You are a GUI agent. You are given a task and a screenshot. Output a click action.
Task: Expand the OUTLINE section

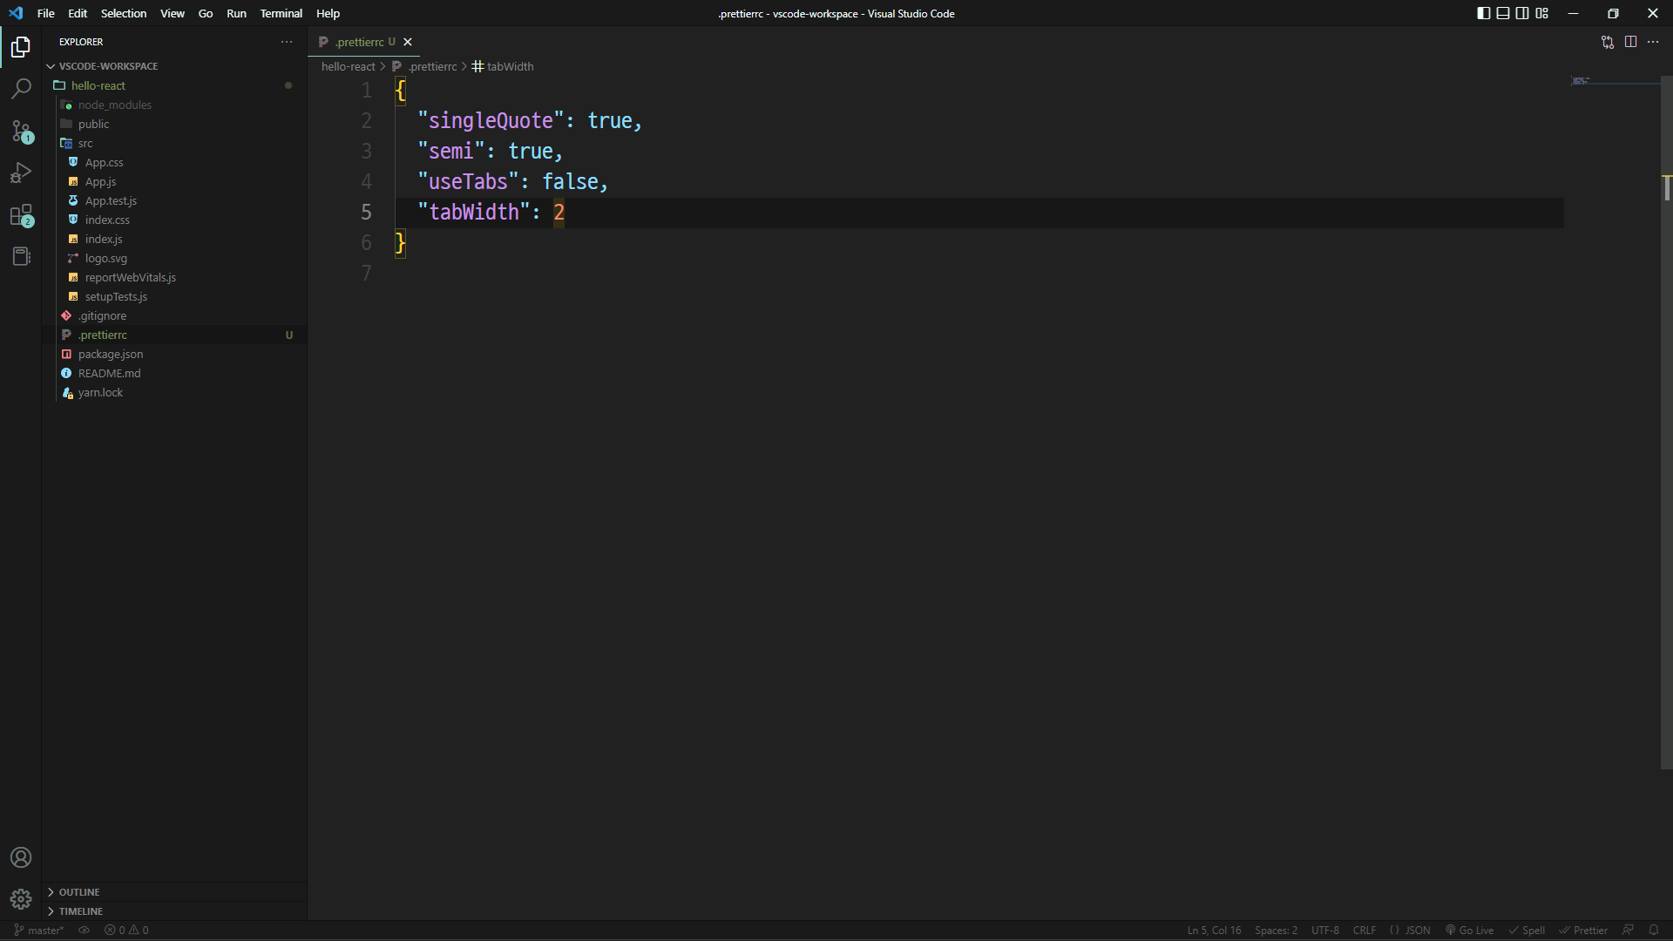pos(174,892)
